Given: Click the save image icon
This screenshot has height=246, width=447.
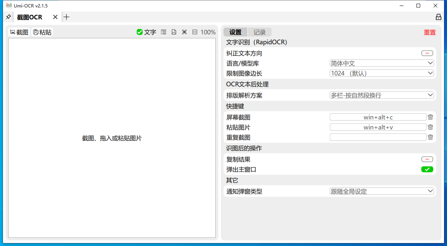Looking at the screenshot, I should (174, 32).
